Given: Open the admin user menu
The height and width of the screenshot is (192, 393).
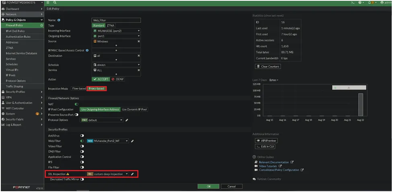Looking at the screenshot, I should tap(386, 2).
